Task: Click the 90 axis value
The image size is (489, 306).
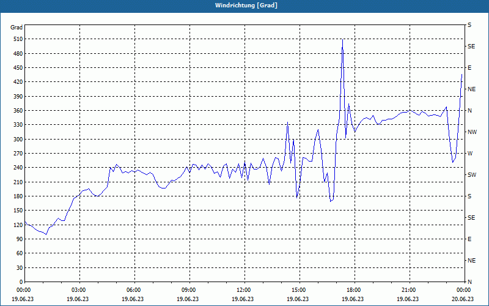Action: click(20, 239)
